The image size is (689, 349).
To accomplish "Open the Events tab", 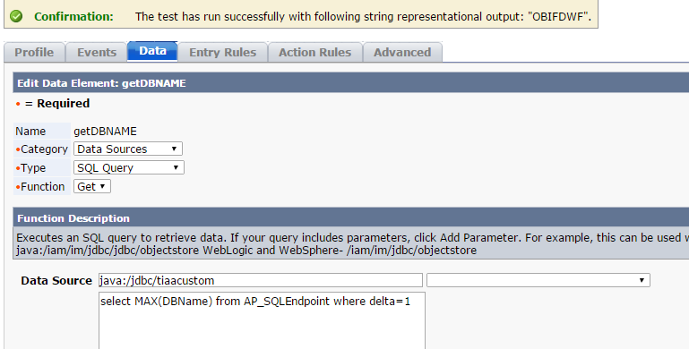I will [97, 52].
